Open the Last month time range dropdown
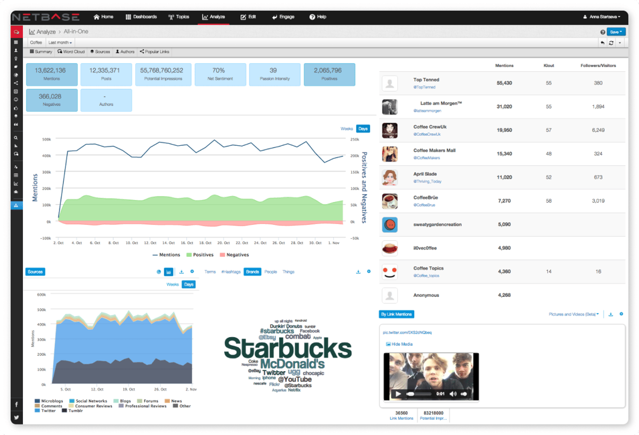Screen dimensions: 639x435 pos(59,42)
